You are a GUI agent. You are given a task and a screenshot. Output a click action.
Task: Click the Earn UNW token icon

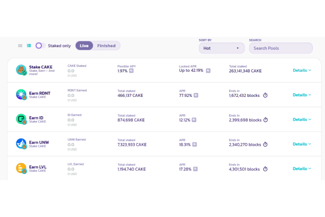point(21,144)
